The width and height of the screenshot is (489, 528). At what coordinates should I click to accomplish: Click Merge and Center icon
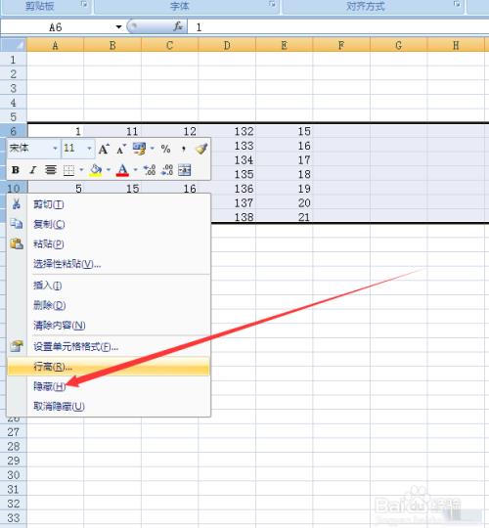tap(184, 170)
